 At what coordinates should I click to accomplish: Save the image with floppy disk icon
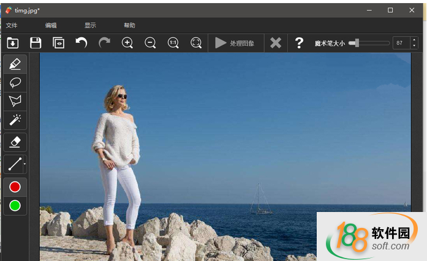[x=36, y=43]
